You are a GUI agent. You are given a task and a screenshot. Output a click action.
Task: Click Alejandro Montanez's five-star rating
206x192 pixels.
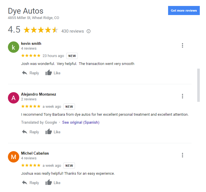[31, 106]
